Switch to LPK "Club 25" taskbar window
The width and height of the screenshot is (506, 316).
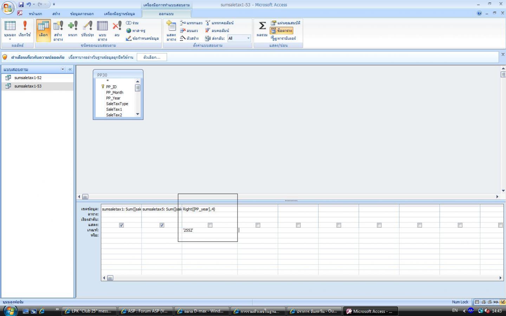(x=89, y=311)
